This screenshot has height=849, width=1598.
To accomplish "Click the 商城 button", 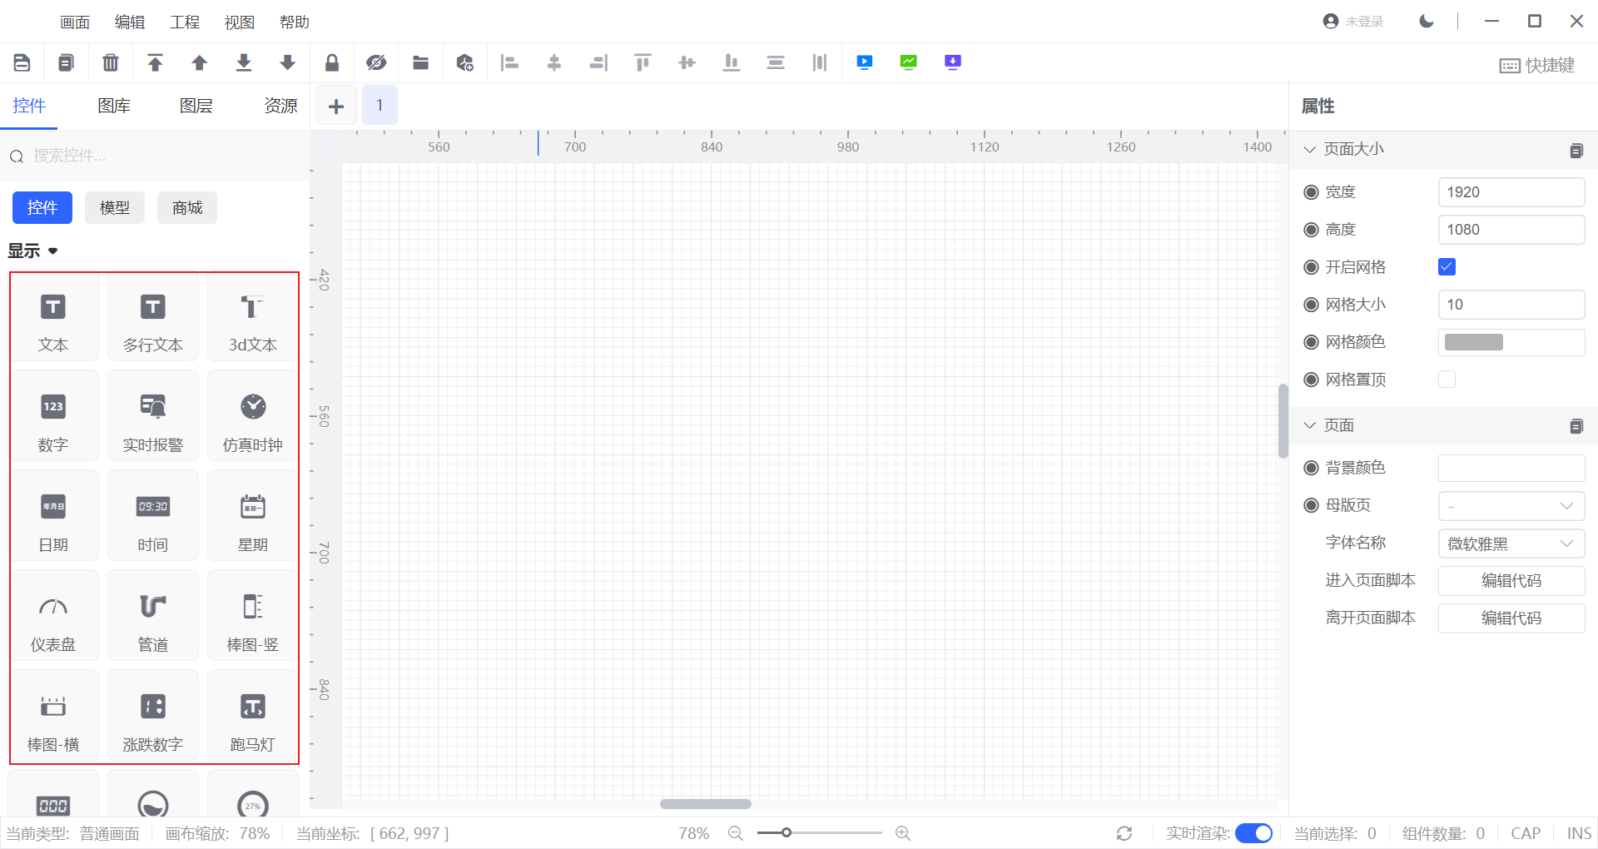I will point(187,208).
